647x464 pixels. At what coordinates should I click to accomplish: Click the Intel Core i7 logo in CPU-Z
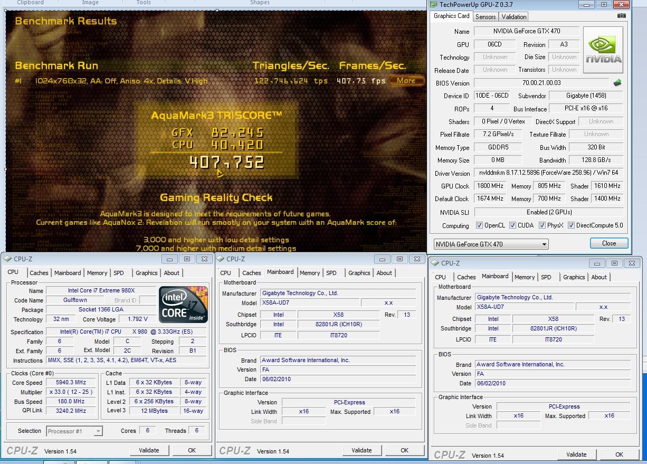pyautogui.click(x=183, y=305)
